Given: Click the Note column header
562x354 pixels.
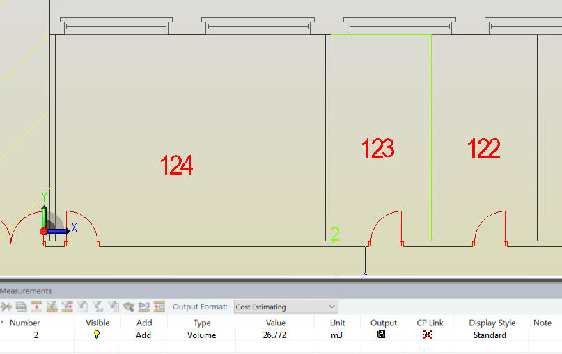Looking at the screenshot, I should [543, 323].
